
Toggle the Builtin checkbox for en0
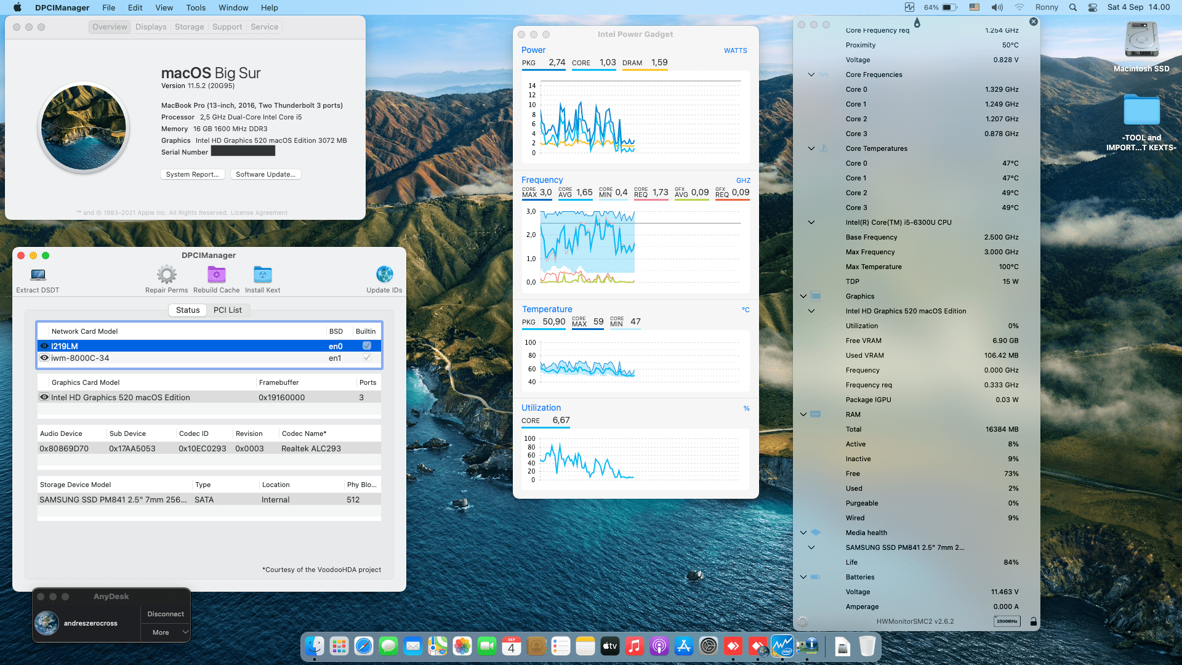(x=367, y=346)
